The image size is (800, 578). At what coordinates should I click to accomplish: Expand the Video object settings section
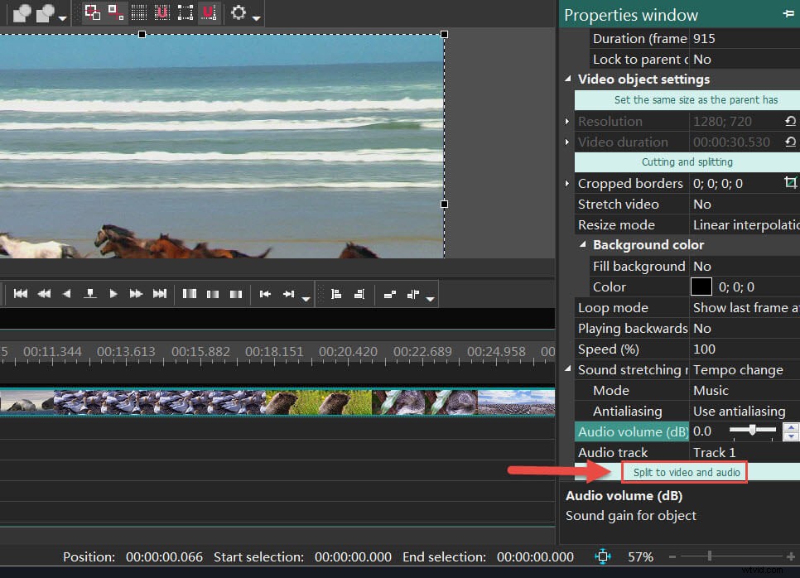click(x=568, y=79)
